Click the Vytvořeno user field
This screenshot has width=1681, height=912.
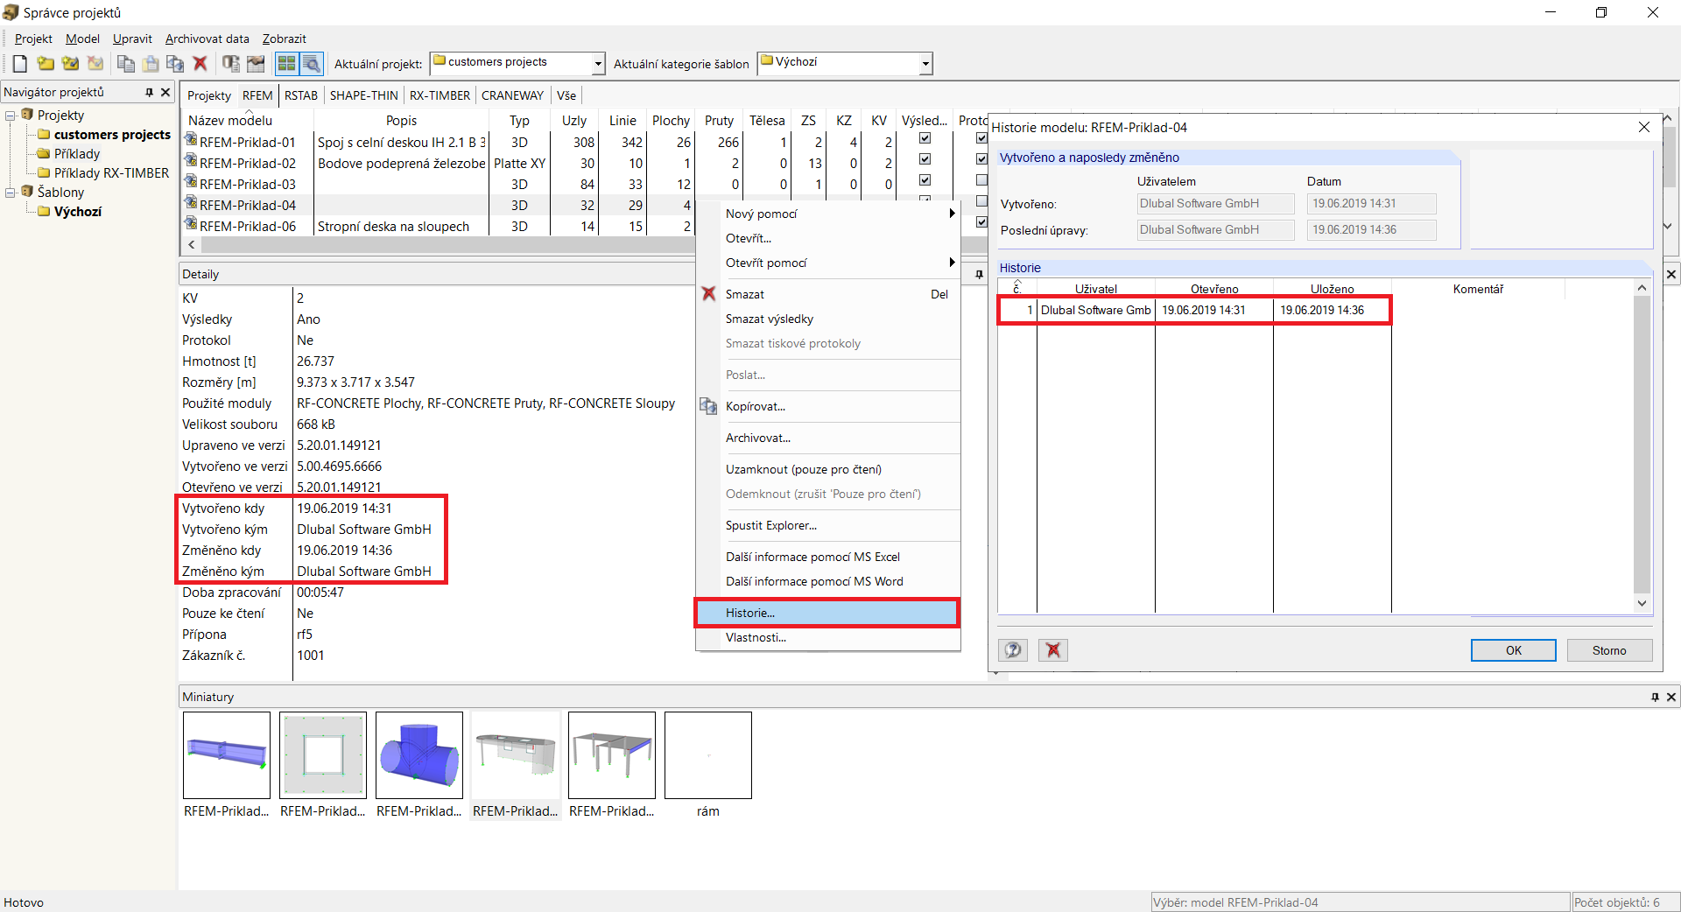point(1215,203)
